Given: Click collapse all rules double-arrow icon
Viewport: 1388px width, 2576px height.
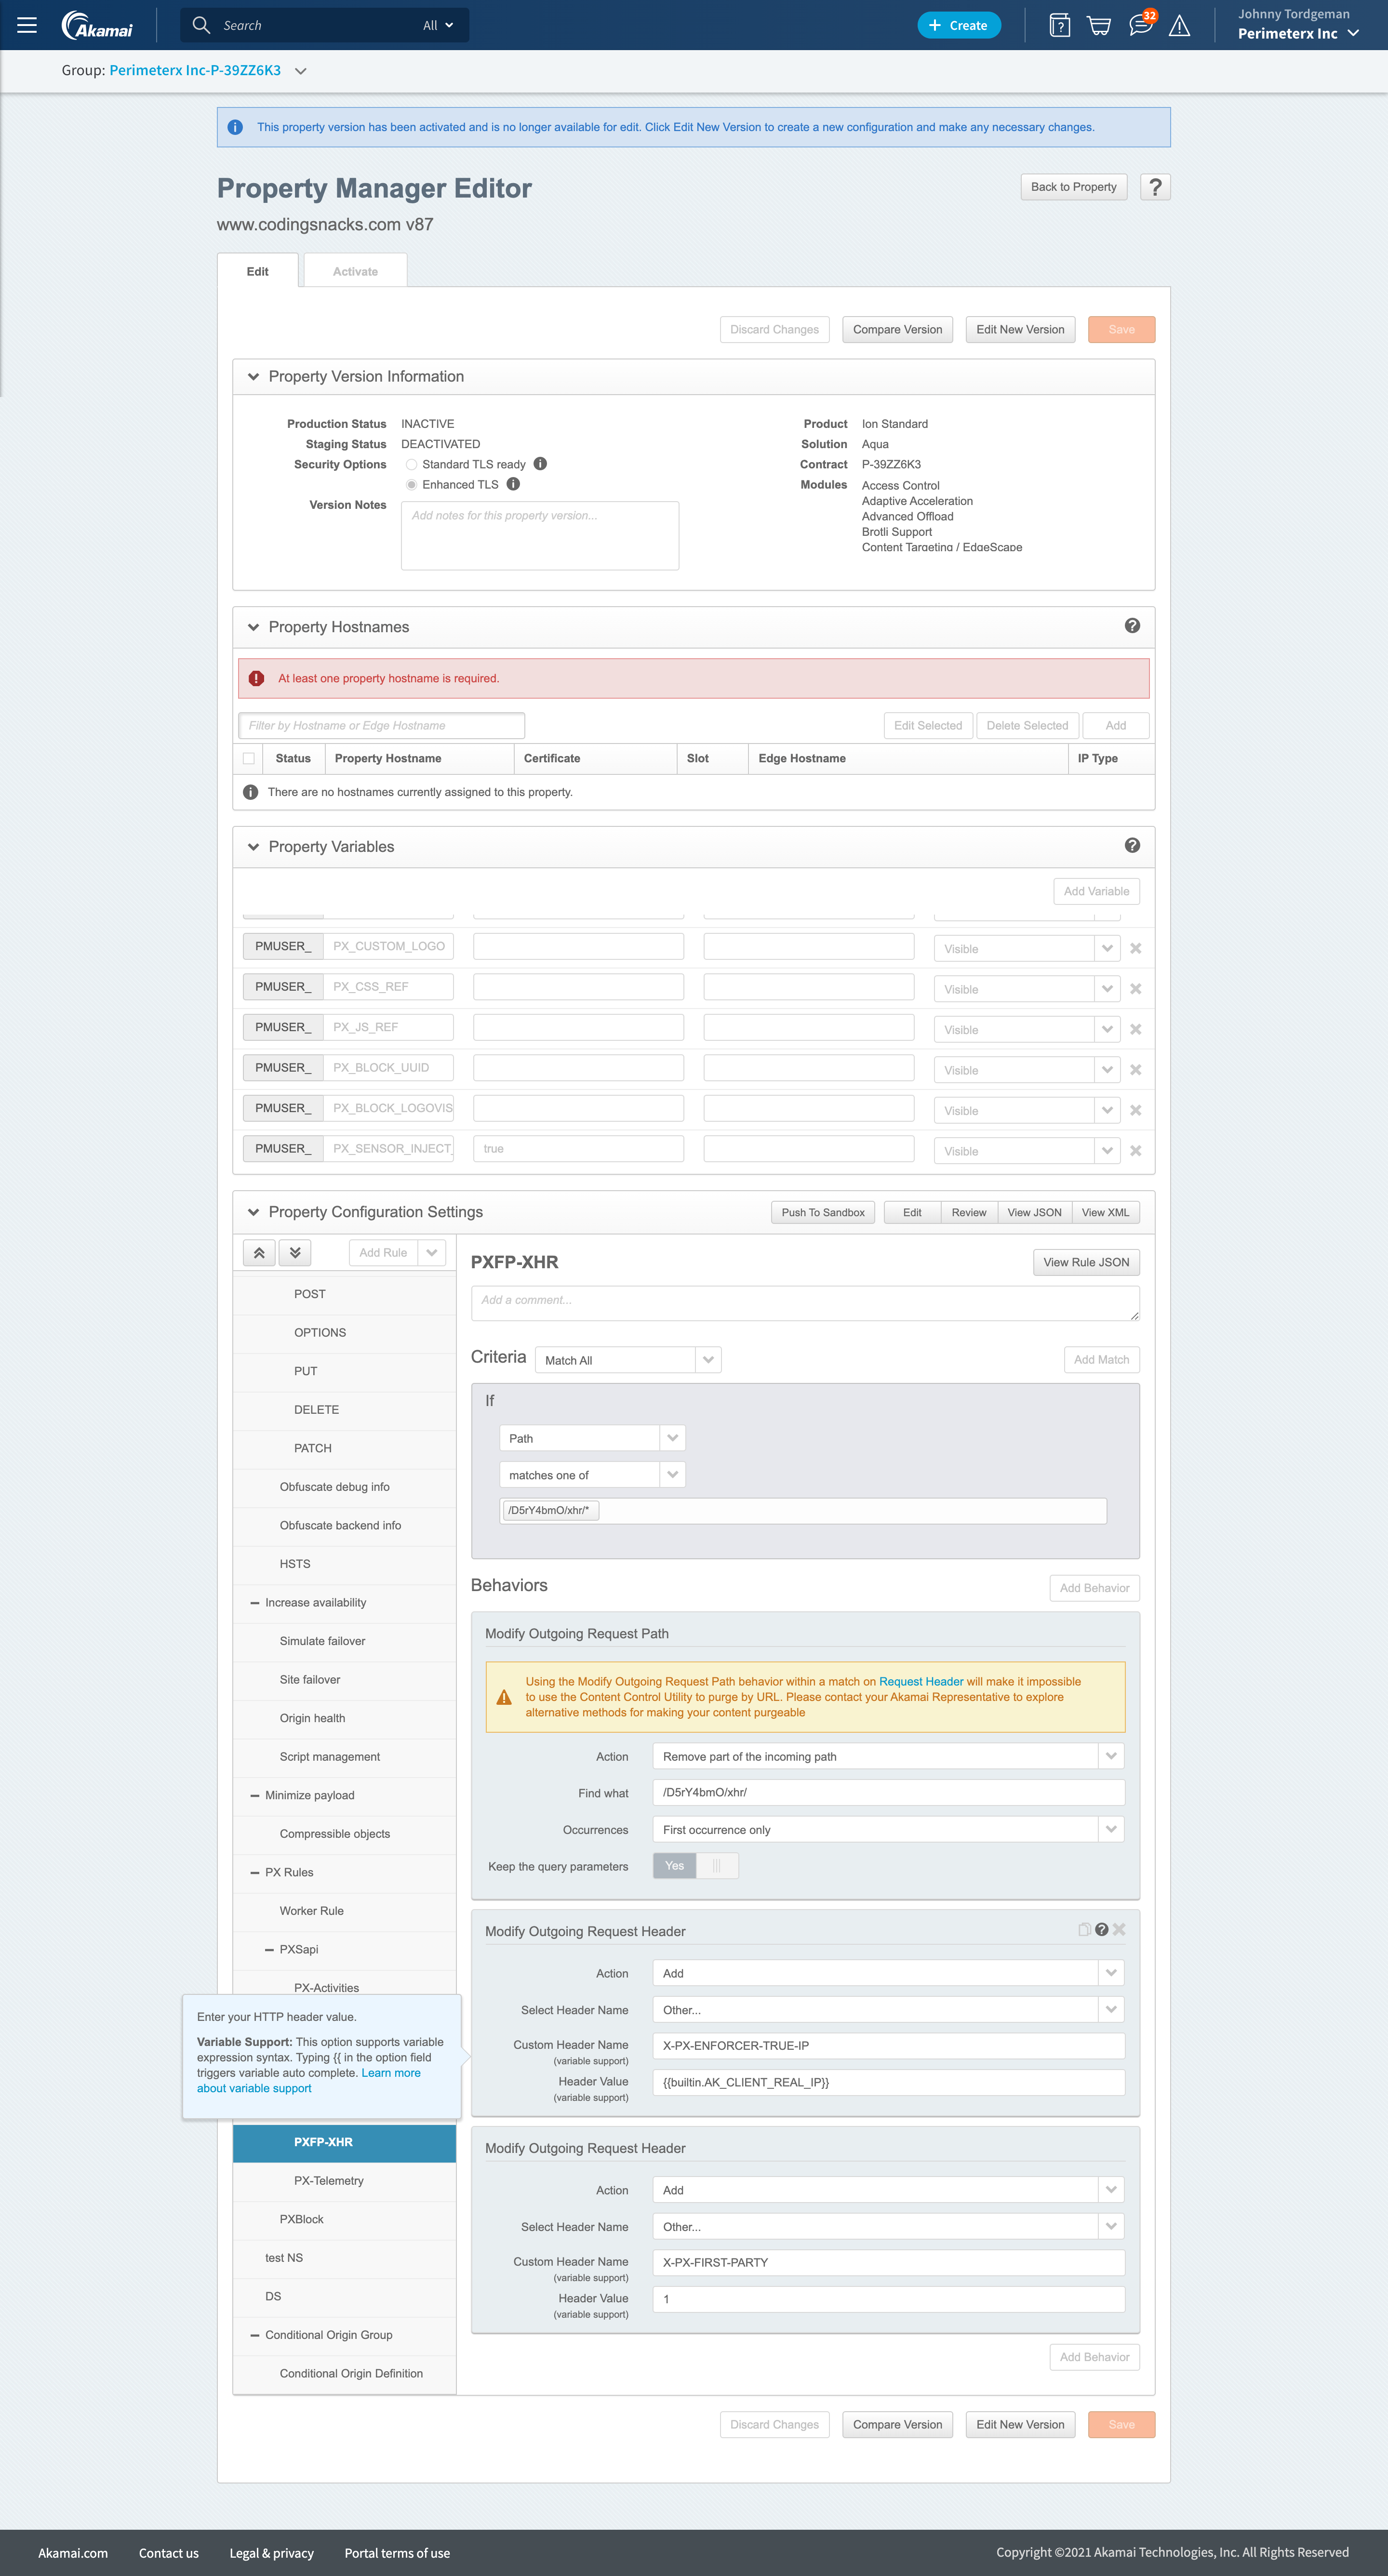Looking at the screenshot, I should [259, 1253].
